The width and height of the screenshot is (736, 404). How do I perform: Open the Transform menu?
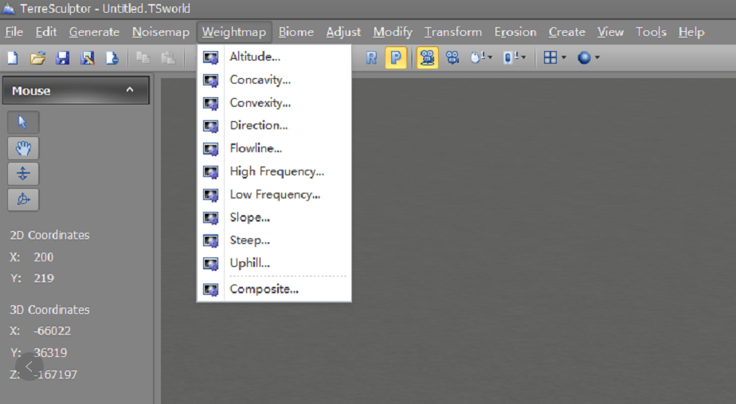point(453,32)
